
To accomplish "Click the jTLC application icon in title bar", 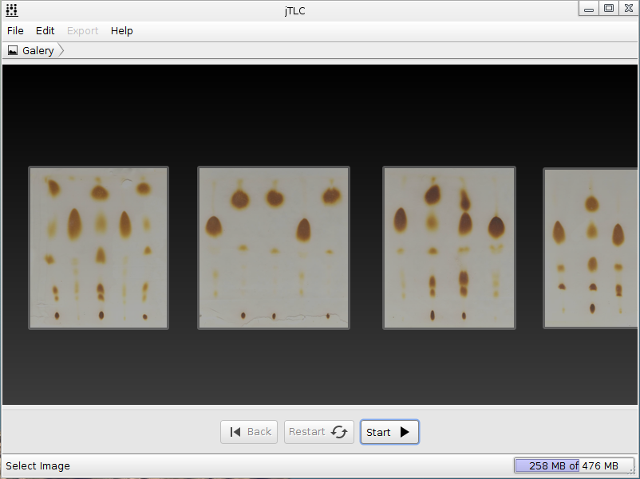I will pyautogui.click(x=12, y=10).
